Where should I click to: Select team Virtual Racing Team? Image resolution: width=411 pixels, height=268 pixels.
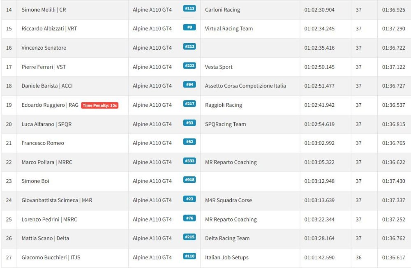click(x=229, y=29)
